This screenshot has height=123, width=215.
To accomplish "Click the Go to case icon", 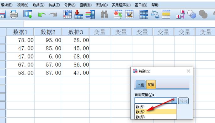I will [67, 14].
